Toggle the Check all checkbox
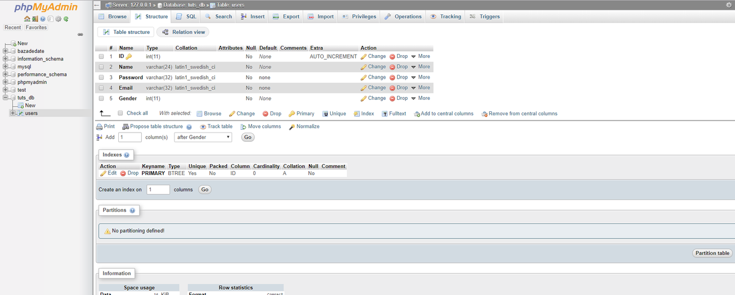This screenshot has width=735, height=295. (120, 113)
